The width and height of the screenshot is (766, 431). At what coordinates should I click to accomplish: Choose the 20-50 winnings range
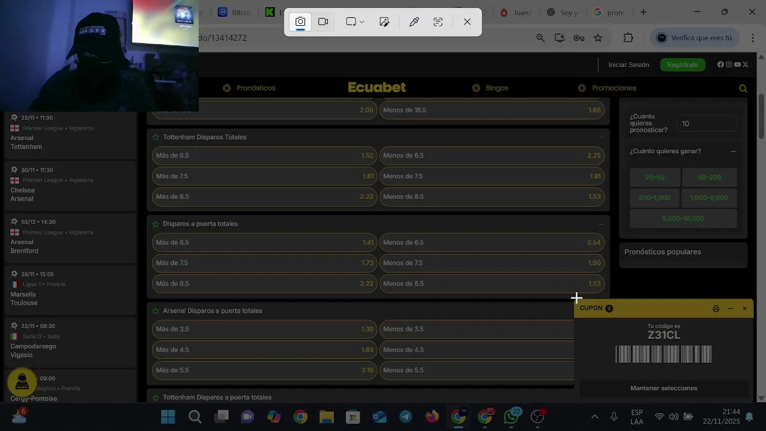point(655,177)
